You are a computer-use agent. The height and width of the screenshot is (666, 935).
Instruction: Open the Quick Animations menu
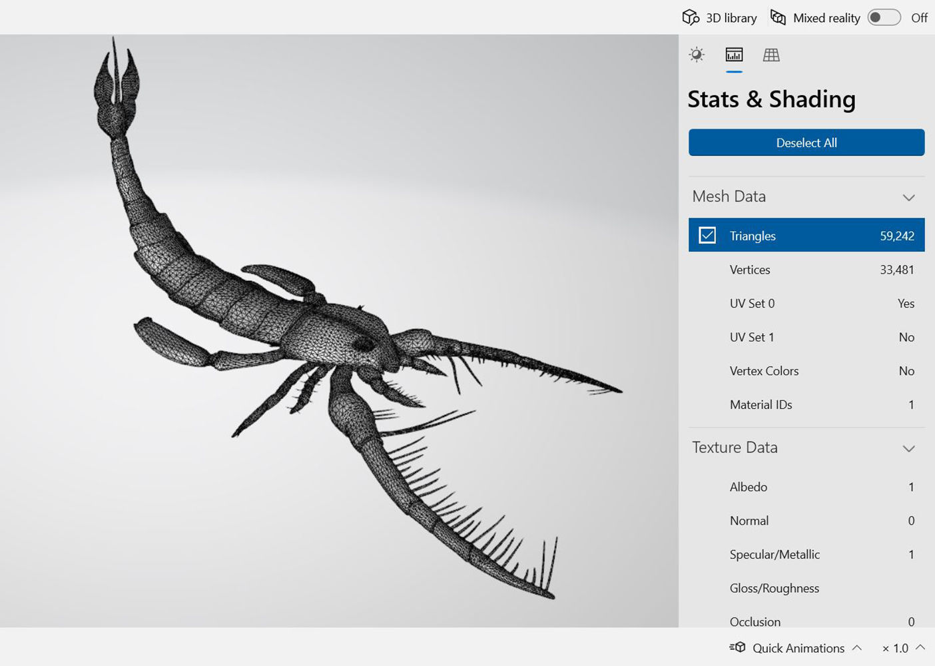point(796,648)
